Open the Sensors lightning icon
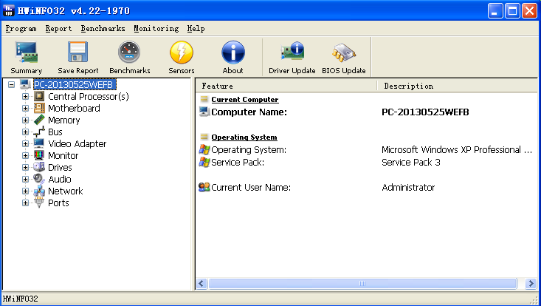This screenshot has height=306, width=541. (x=182, y=58)
